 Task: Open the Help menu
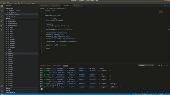pyautogui.click(x=32, y=3)
